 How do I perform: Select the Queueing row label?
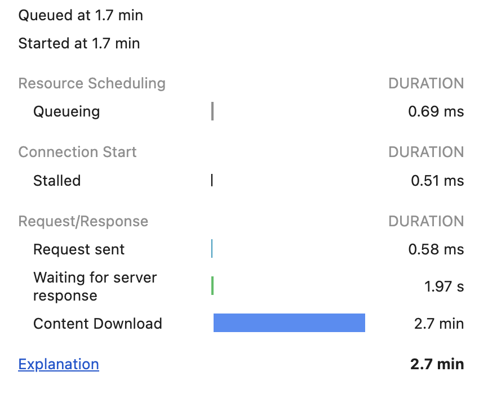66,111
